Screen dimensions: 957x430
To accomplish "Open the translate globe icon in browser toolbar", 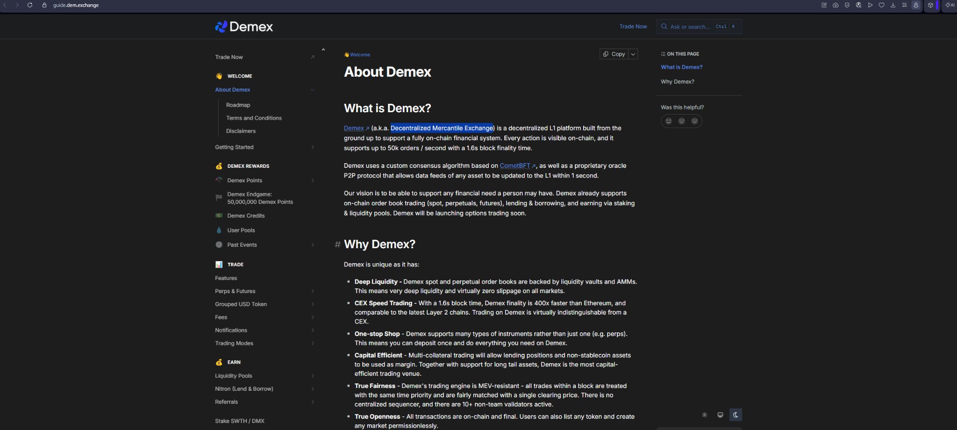I will pos(858,5).
